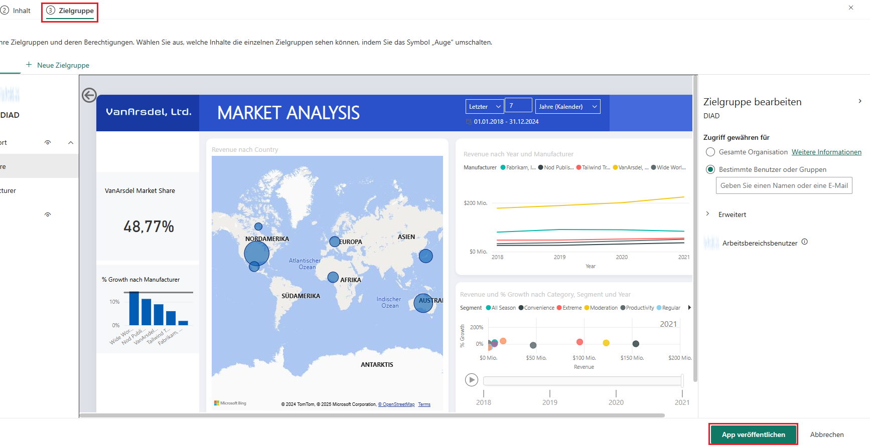Click the Arbeitsbereichsbenutzer entry

tap(760, 243)
